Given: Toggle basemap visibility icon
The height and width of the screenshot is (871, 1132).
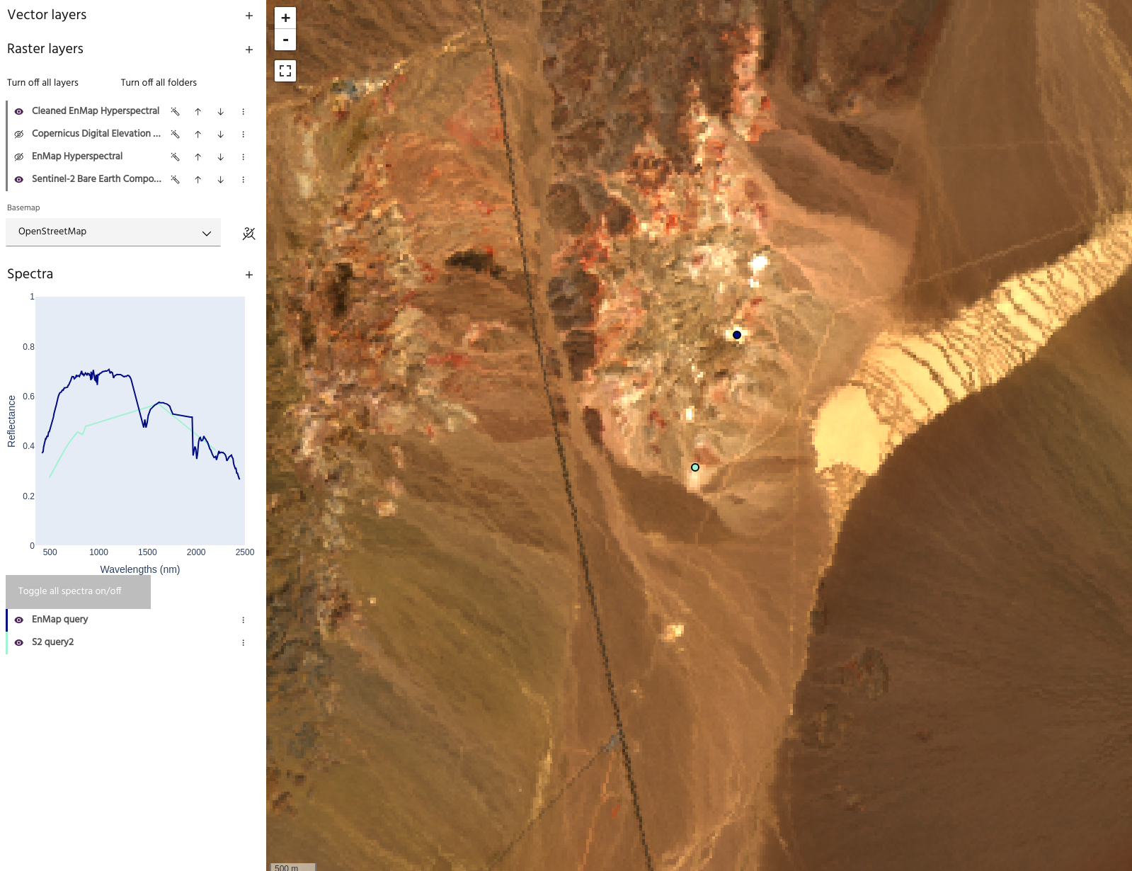Looking at the screenshot, I should click(248, 234).
